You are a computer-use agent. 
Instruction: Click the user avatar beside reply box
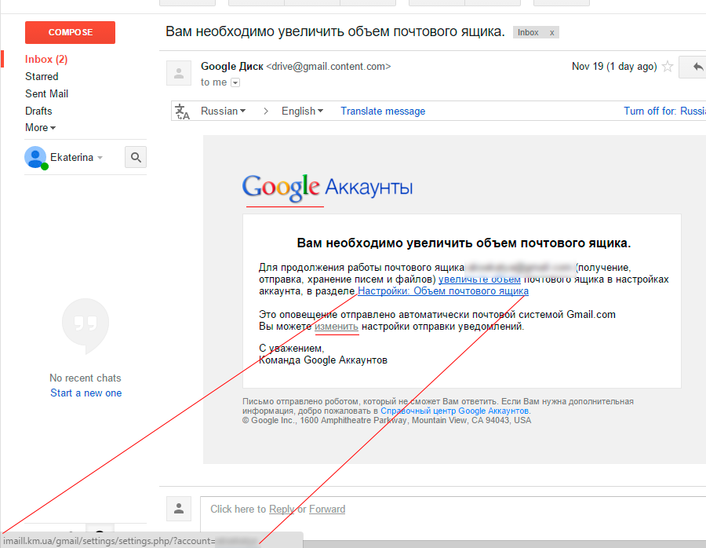[179, 509]
